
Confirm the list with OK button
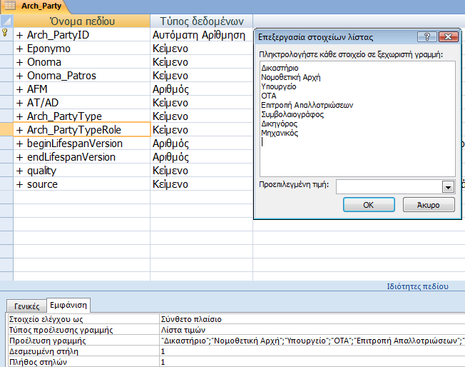click(369, 205)
